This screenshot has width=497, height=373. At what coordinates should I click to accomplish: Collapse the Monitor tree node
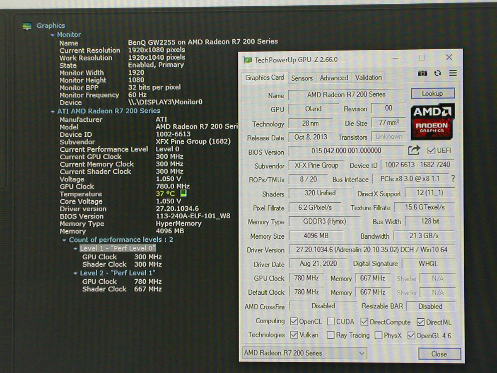[53, 35]
